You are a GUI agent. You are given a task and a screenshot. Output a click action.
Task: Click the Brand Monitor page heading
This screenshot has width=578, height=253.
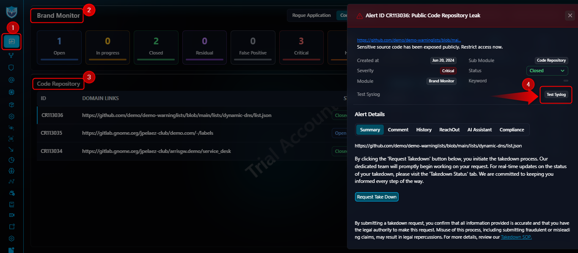[58, 16]
